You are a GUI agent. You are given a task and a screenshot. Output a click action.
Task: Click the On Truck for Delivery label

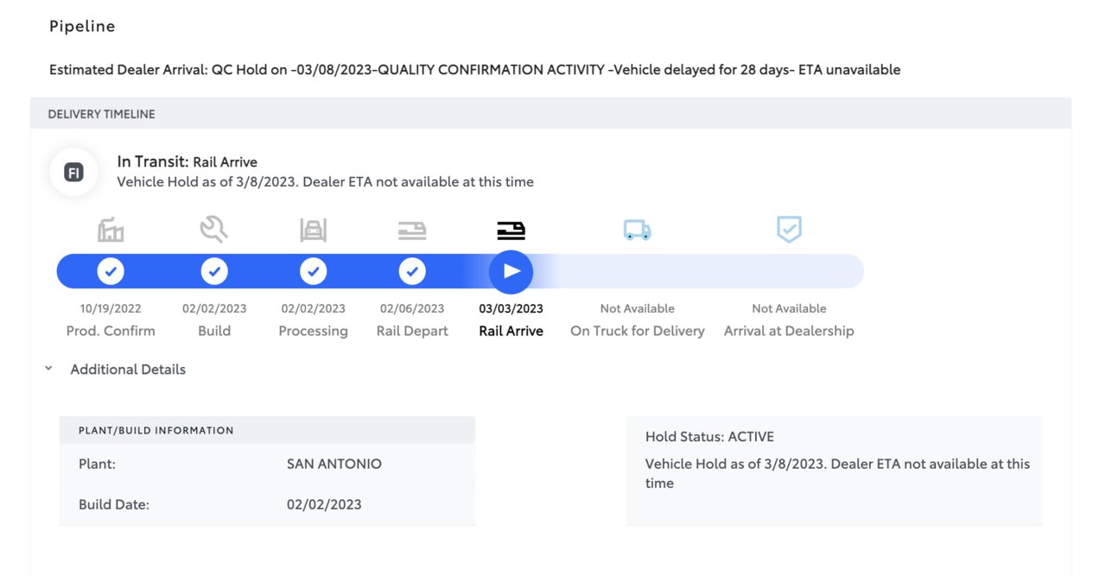pos(637,331)
